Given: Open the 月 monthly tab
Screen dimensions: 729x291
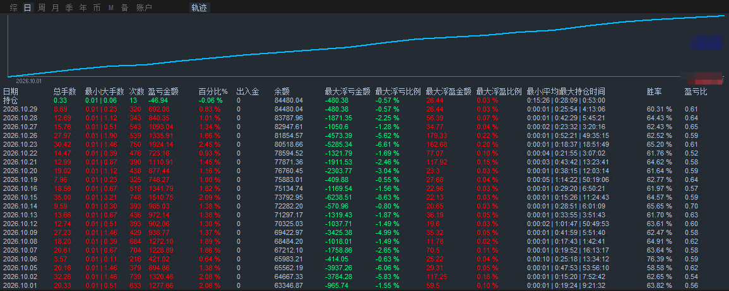Looking at the screenshot, I should tap(56, 8).
